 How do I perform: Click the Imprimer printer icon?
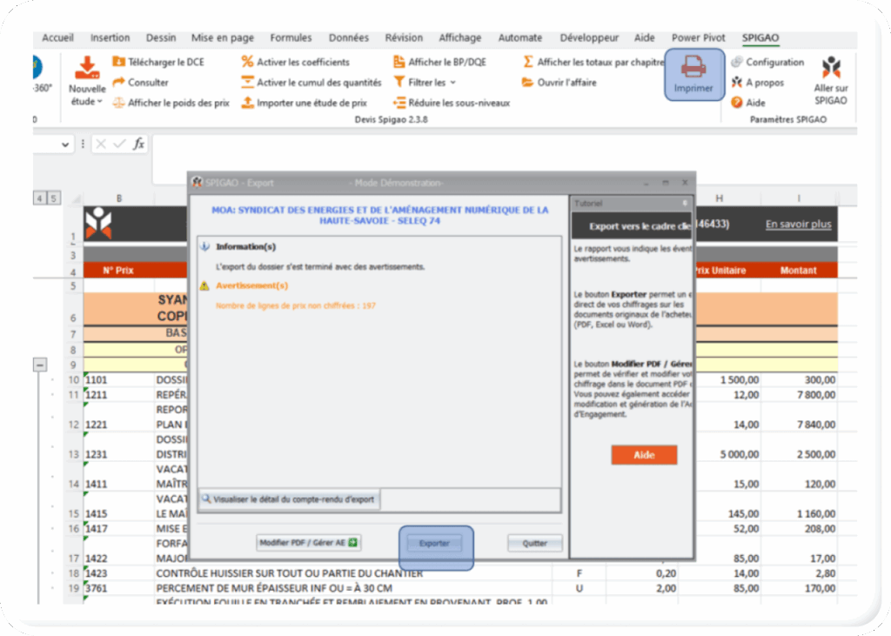(693, 67)
